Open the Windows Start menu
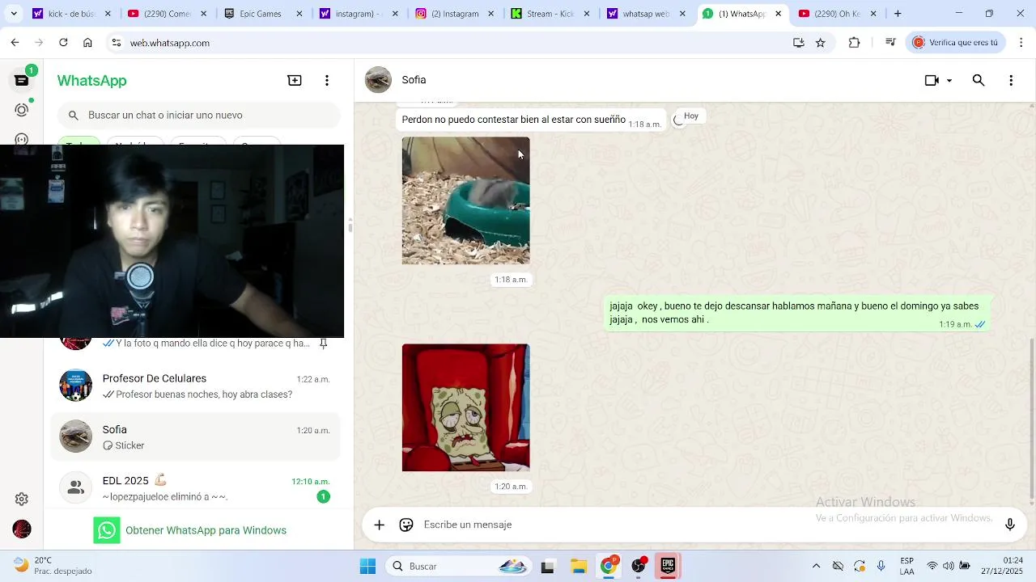Screen dimensions: 1036x582 [x=367, y=567]
